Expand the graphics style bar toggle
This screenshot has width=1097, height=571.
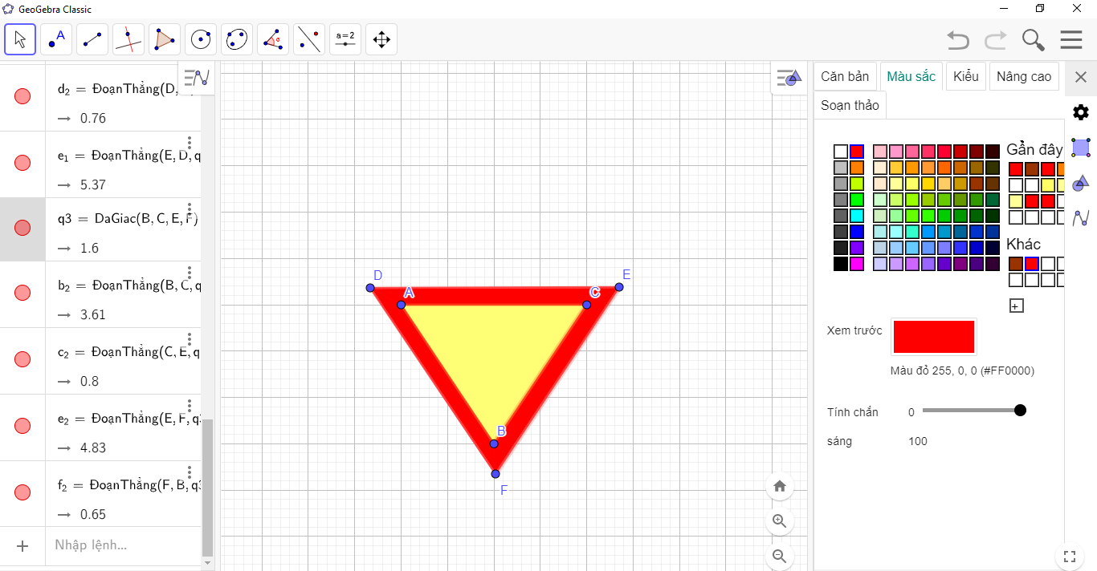coord(788,78)
